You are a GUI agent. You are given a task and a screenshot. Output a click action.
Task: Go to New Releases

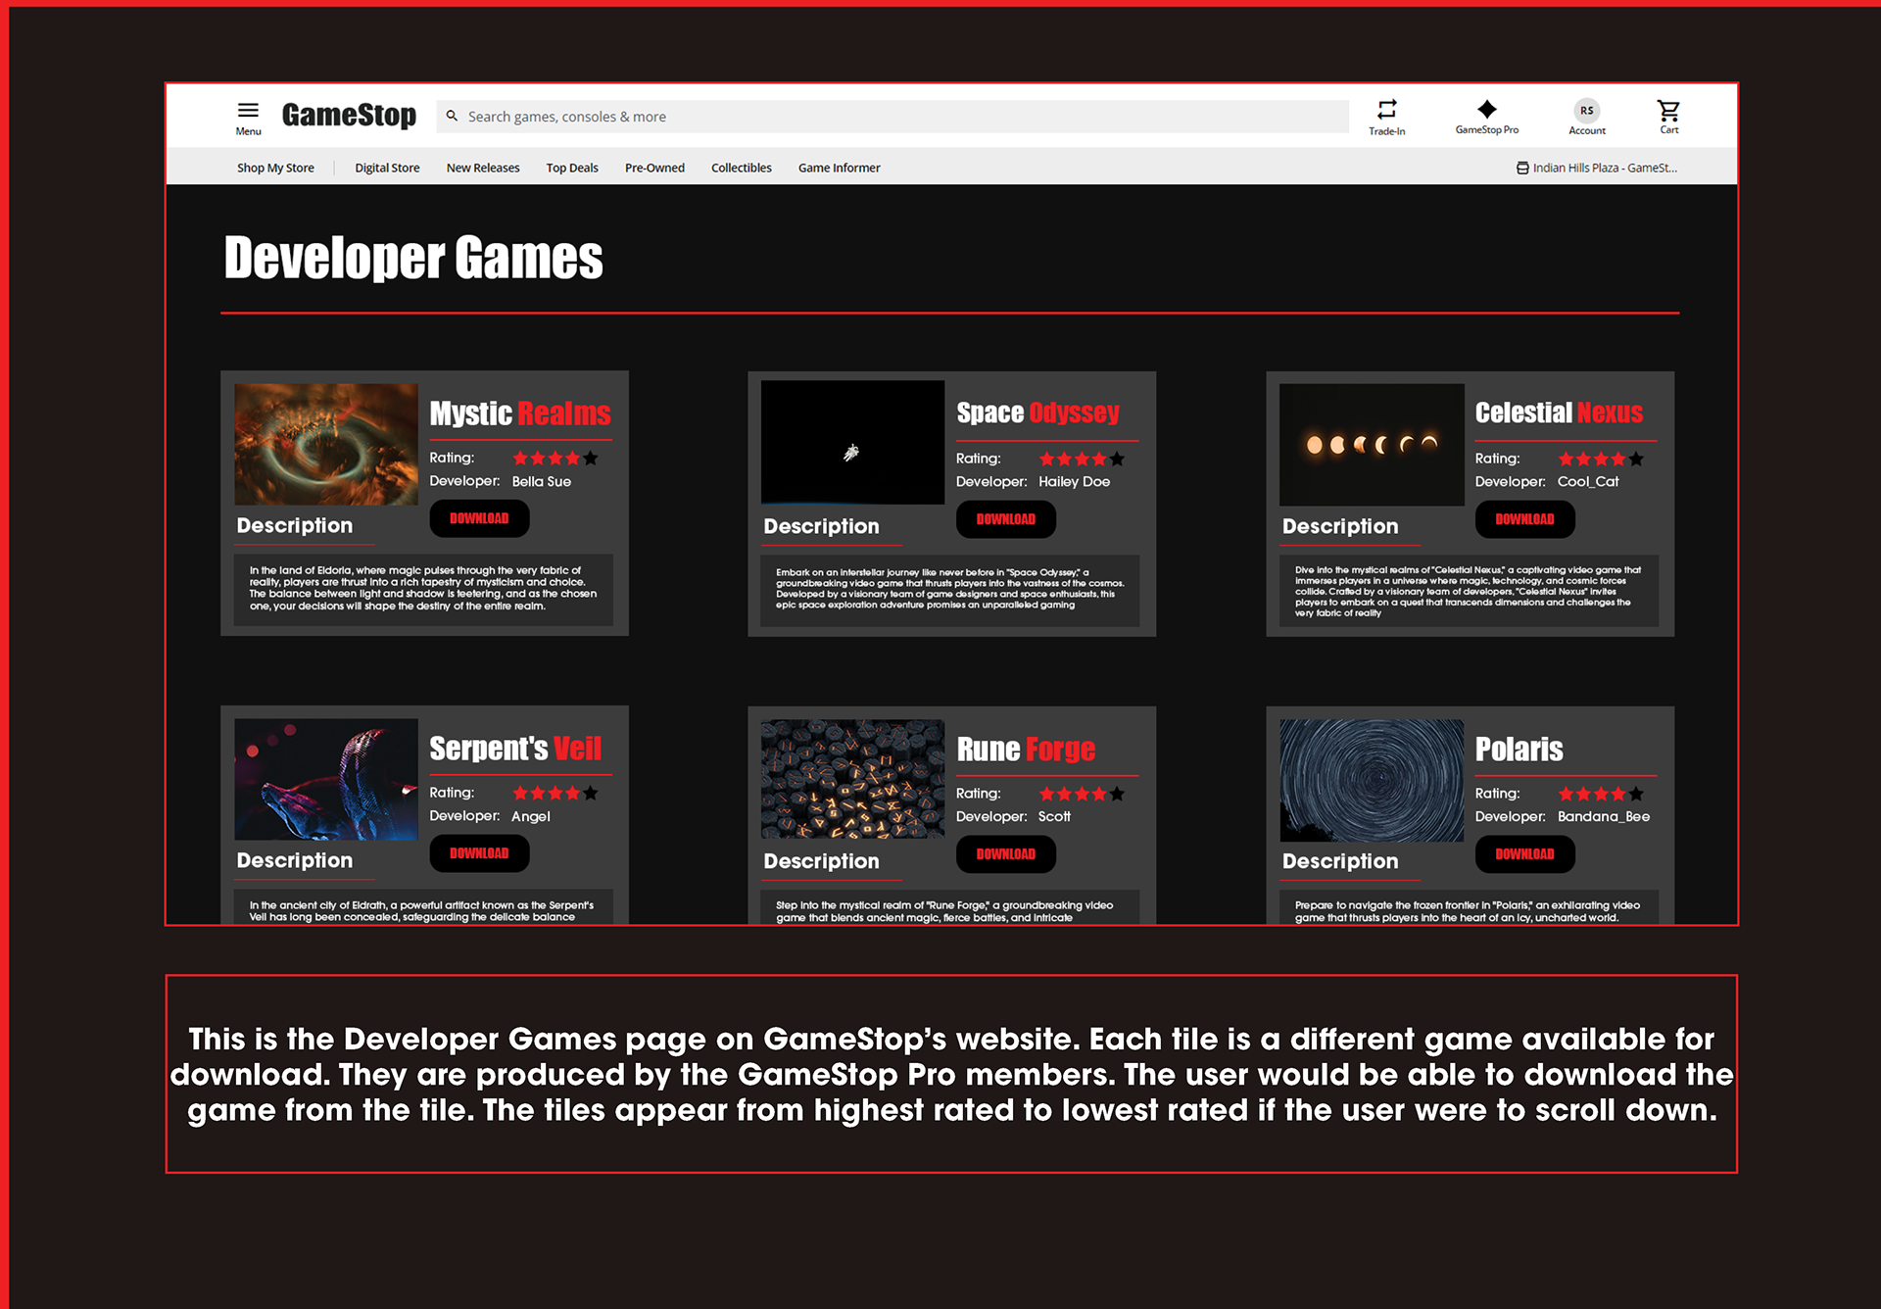click(483, 168)
